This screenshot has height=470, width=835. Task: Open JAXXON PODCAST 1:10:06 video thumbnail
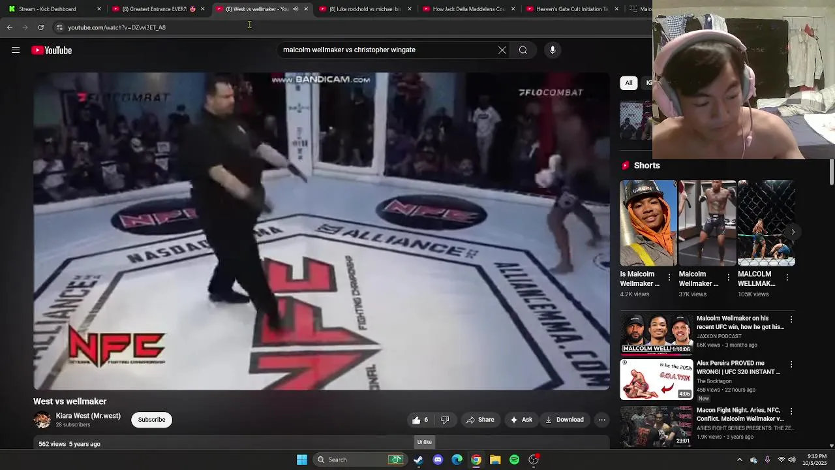656,334
